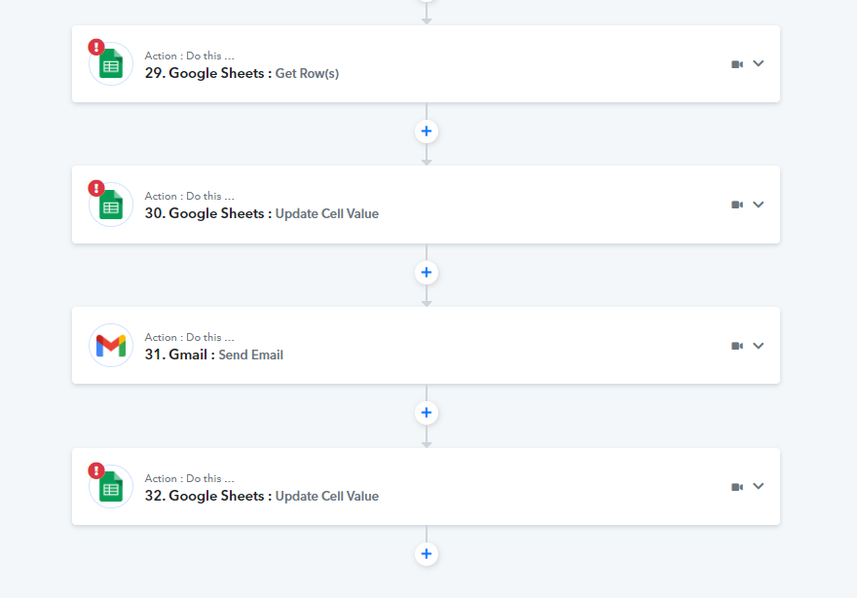Click the Google Sheets icon on step 30

coord(111,205)
